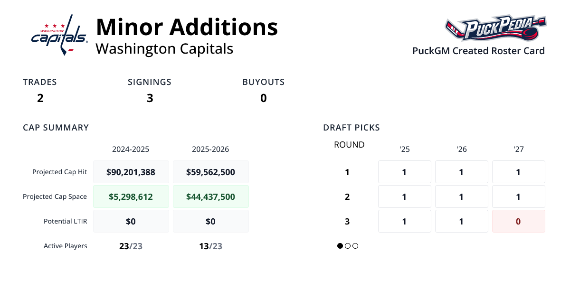Click the BUYOUTS count of 0
The height and width of the screenshot is (299, 570).
(x=263, y=98)
